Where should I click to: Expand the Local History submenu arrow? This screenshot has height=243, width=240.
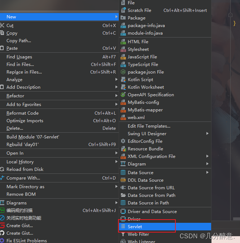116,162
